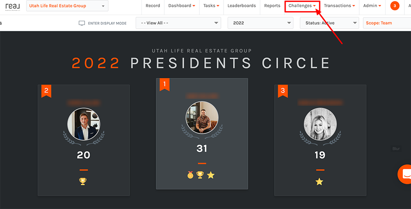Click the rank 3 ribbon badge

283,91
